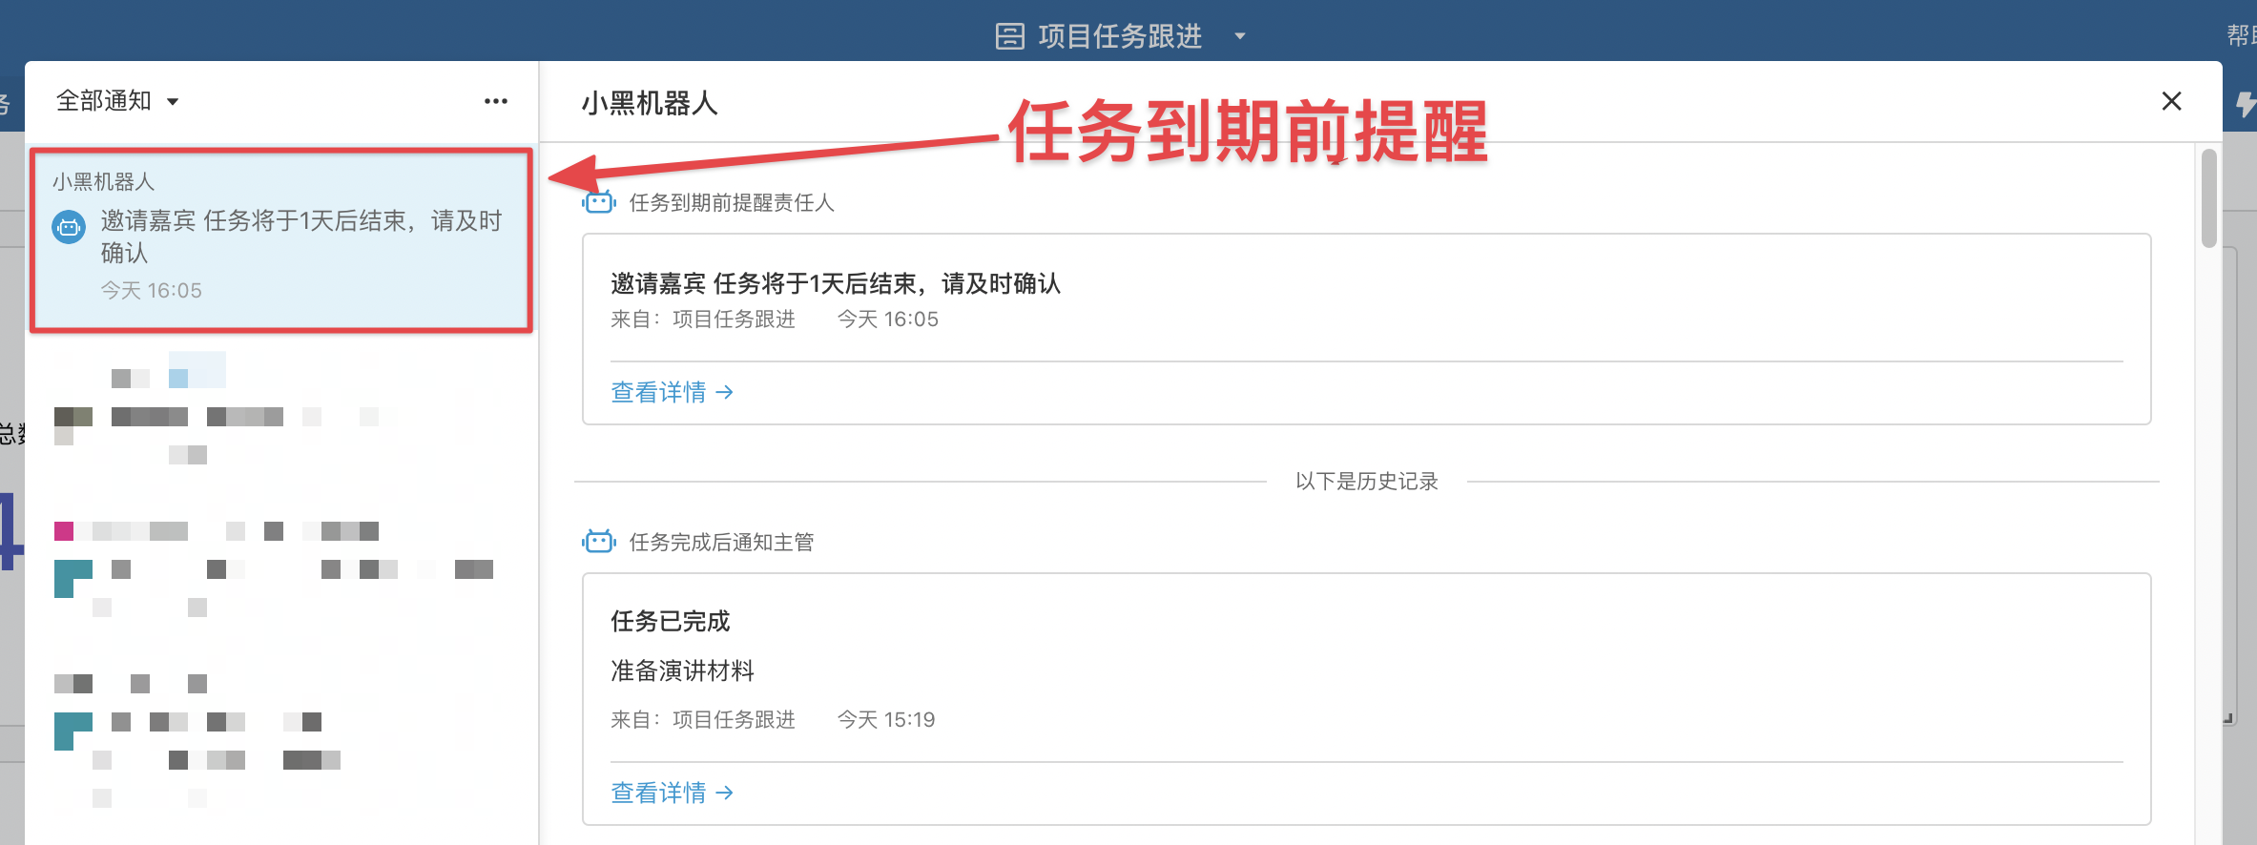
Task: Expand the 项目任务跟进 title dropdown arrow
Action: (x=1240, y=36)
